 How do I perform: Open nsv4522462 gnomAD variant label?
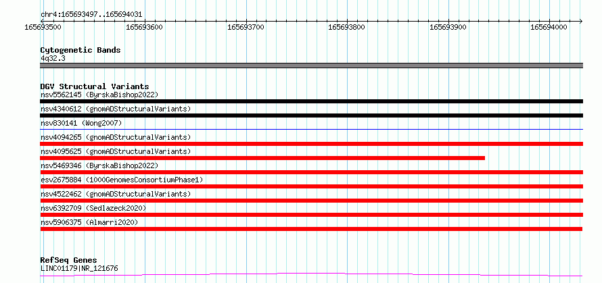[116, 194]
